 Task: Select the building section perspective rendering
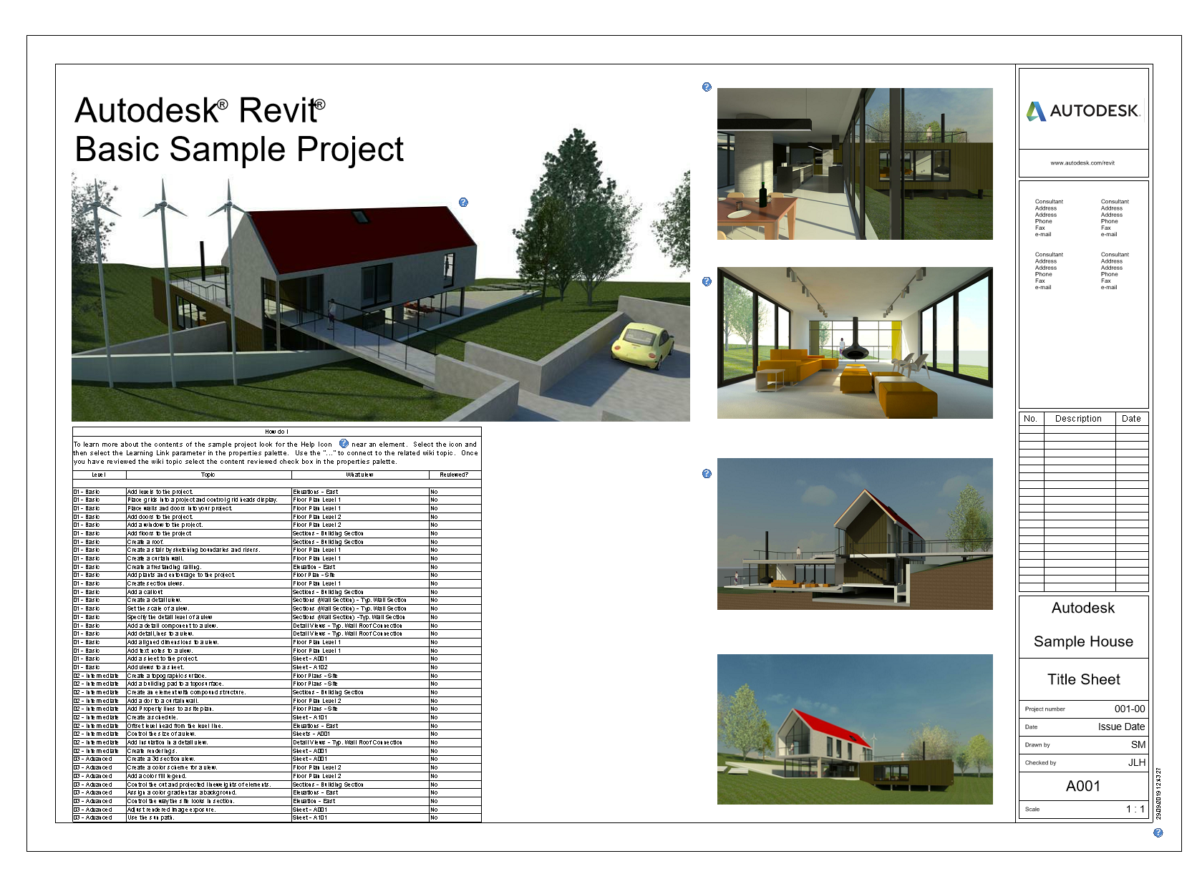[855, 534]
